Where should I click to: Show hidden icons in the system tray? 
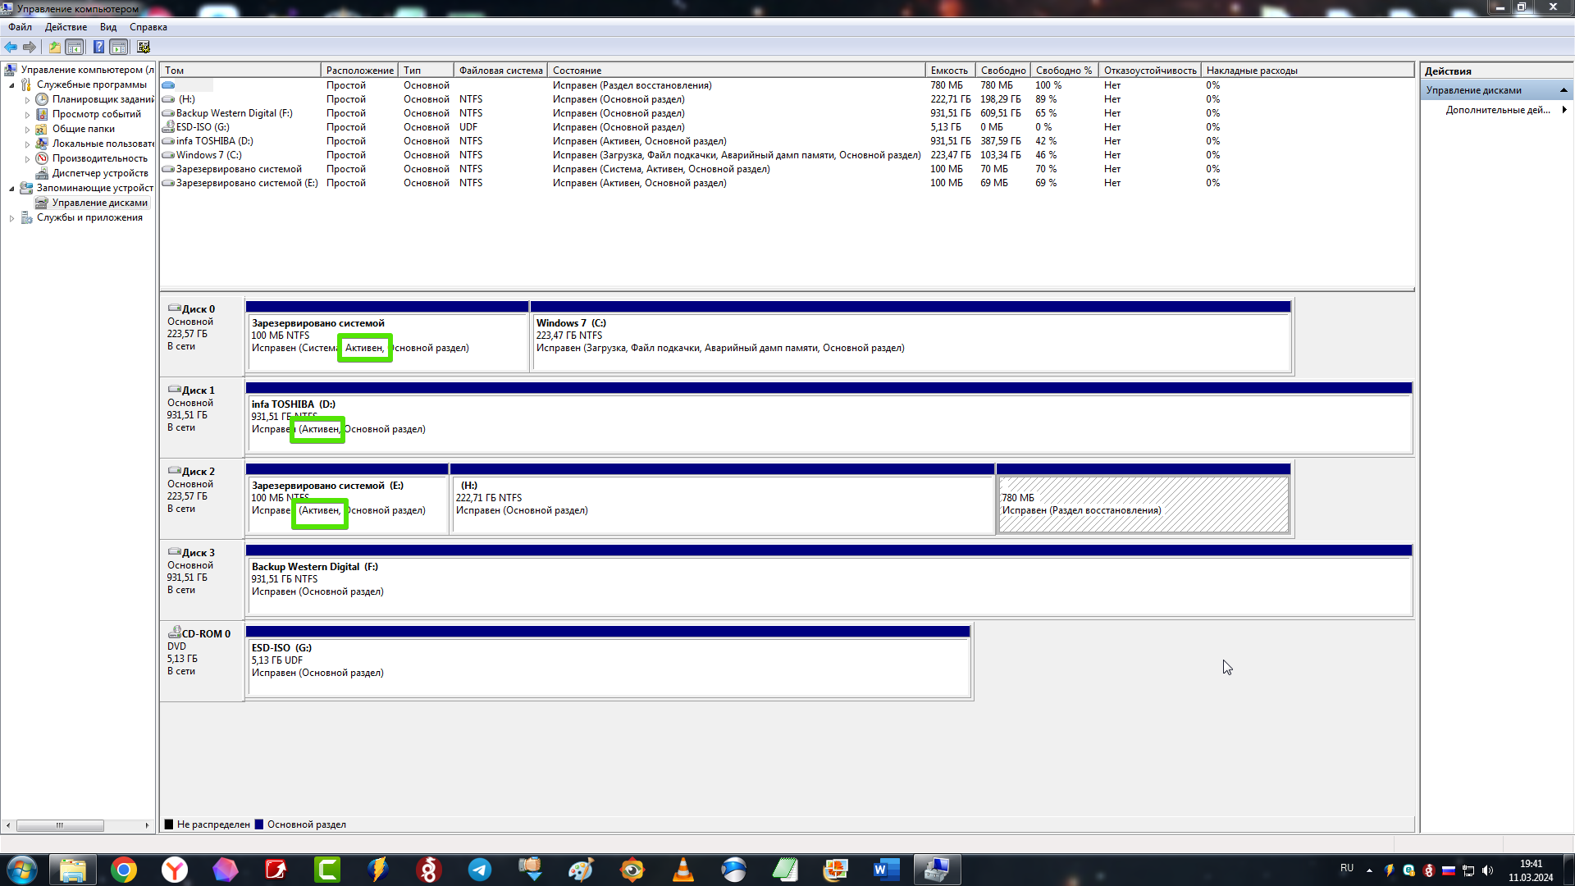(1368, 869)
